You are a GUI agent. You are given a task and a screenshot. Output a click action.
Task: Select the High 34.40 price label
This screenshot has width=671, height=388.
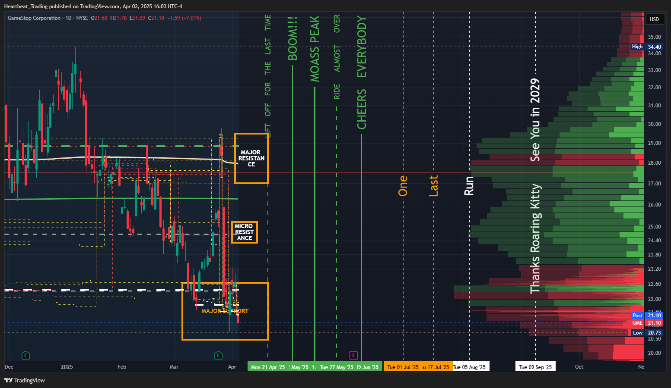click(x=646, y=47)
